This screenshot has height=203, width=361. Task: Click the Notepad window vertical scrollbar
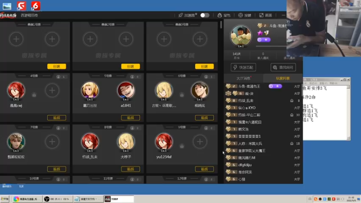(348, 112)
